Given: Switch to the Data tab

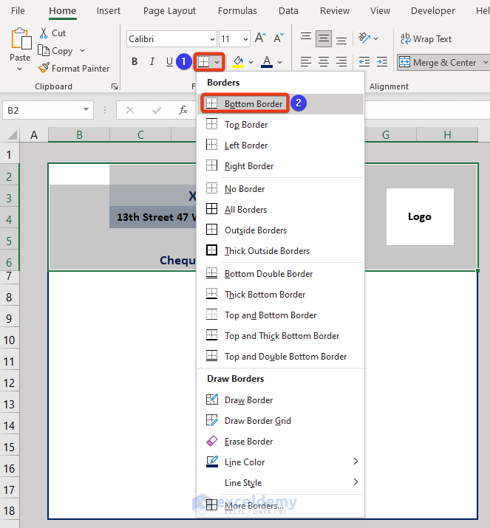Looking at the screenshot, I should point(288,11).
